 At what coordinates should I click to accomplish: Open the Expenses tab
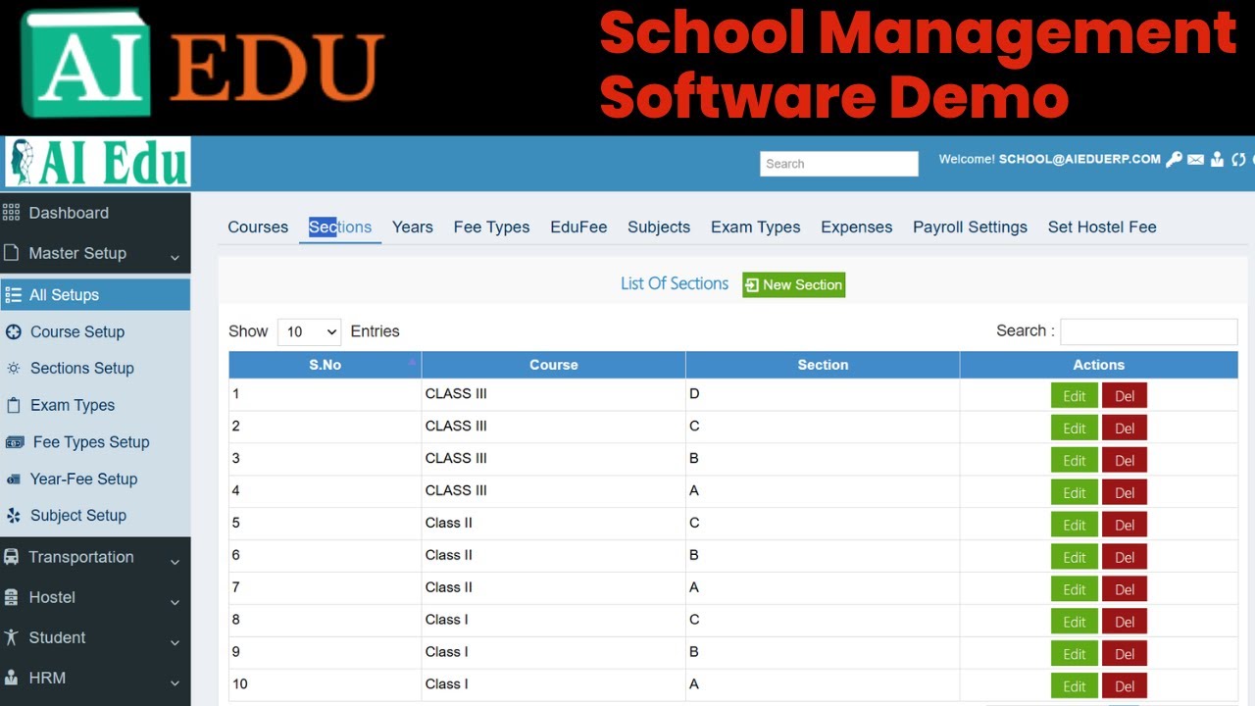point(857,227)
